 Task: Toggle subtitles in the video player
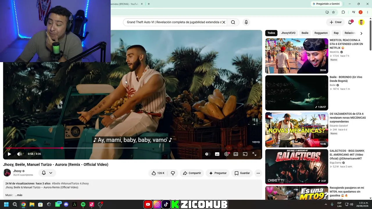(x=217, y=154)
